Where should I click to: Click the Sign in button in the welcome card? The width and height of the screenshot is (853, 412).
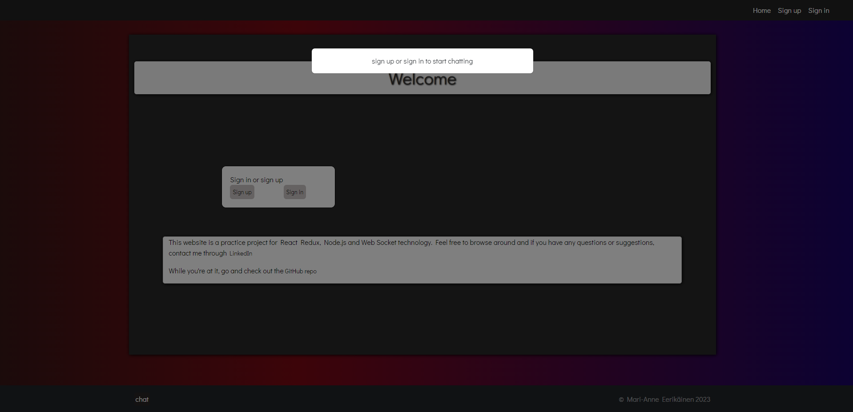click(294, 192)
